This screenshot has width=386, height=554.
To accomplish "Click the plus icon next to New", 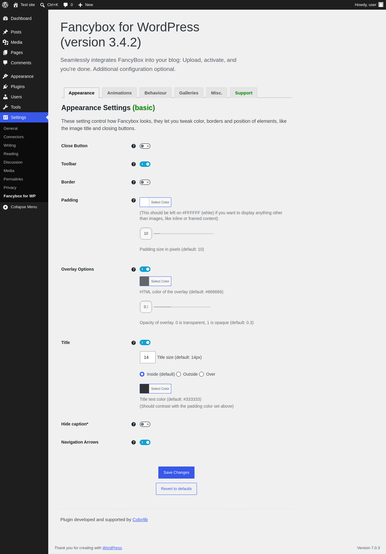I will click(x=80, y=5).
